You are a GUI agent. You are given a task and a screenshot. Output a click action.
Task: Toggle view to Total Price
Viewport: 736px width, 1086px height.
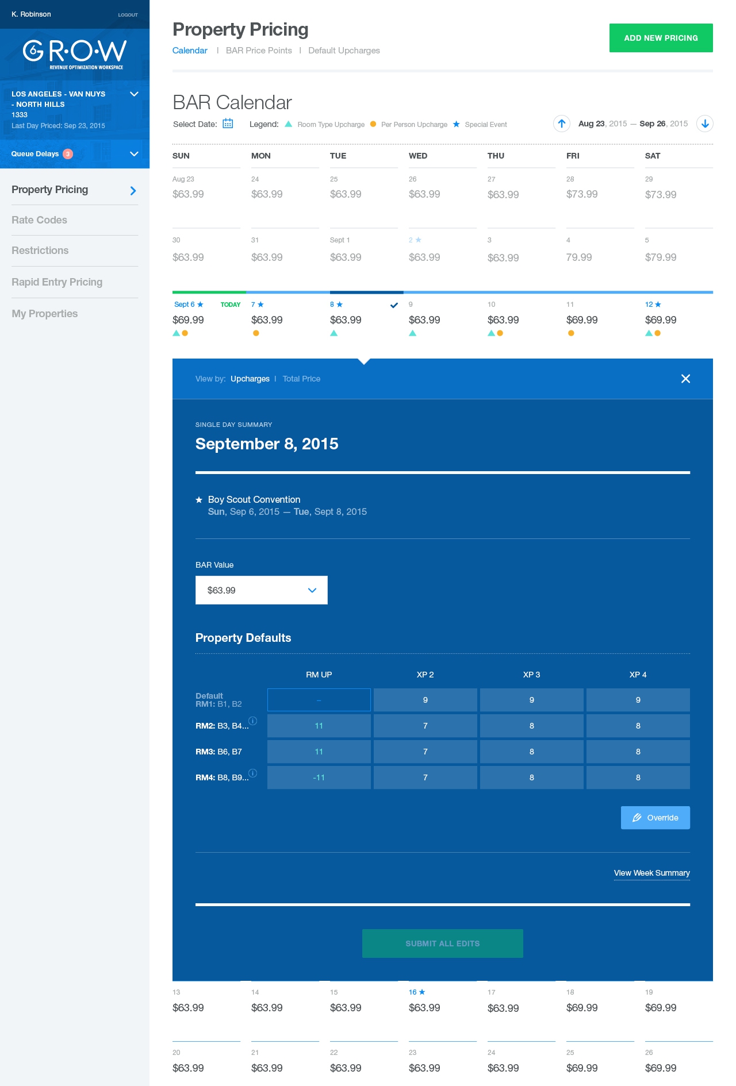(301, 379)
